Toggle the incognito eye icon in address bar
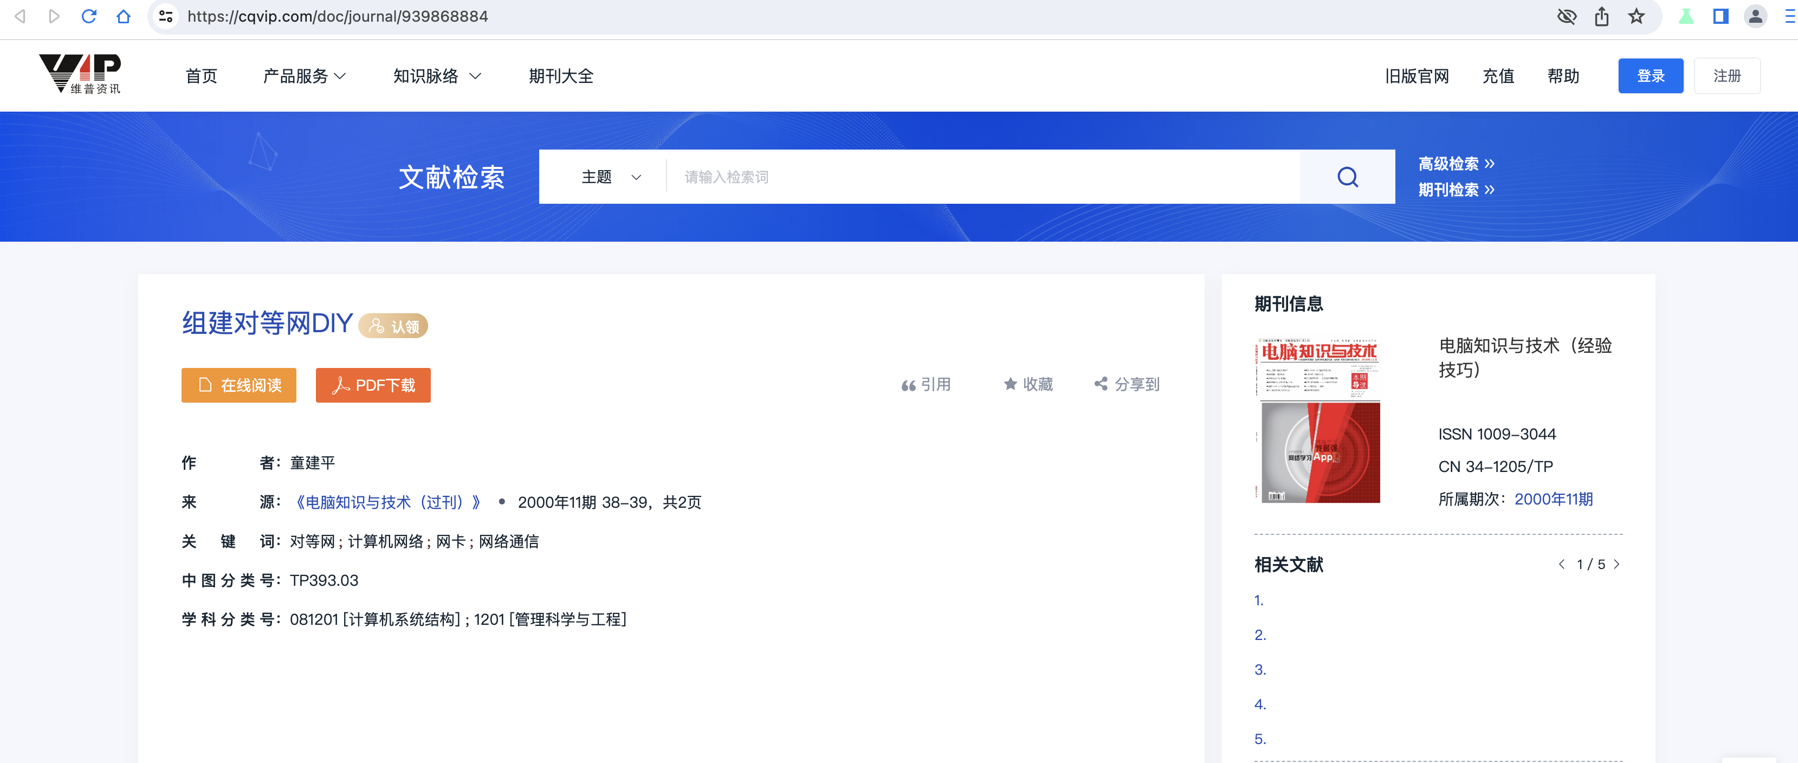1798x763 pixels. [1567, 15]
